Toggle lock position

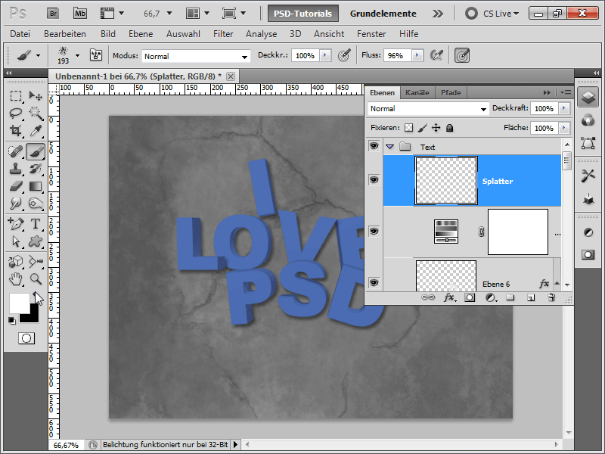pyautogui.click(x=436, y=128)
